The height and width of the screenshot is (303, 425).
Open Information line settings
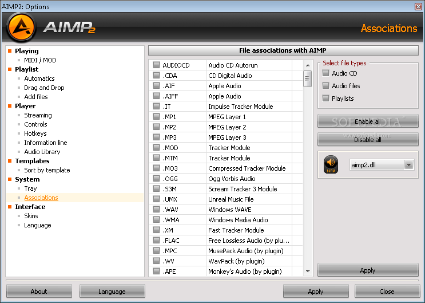(x=46, y=143)
